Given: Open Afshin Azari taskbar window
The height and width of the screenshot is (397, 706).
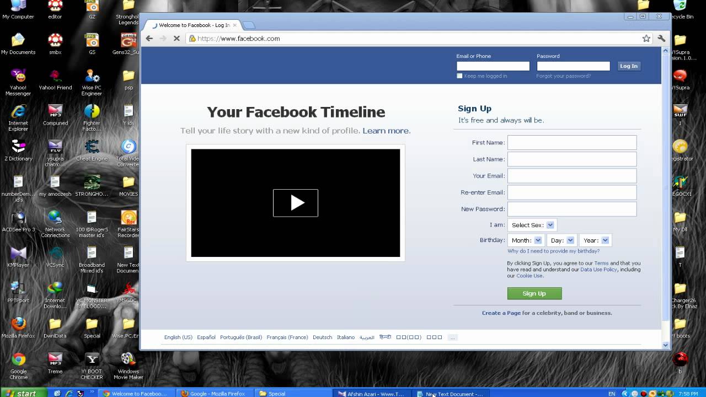Looking at the screenshot, I should coord(372,393).
